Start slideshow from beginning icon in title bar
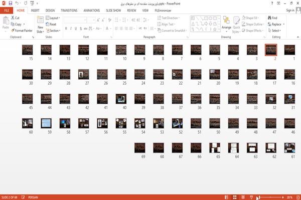 (x=32, y=4)
